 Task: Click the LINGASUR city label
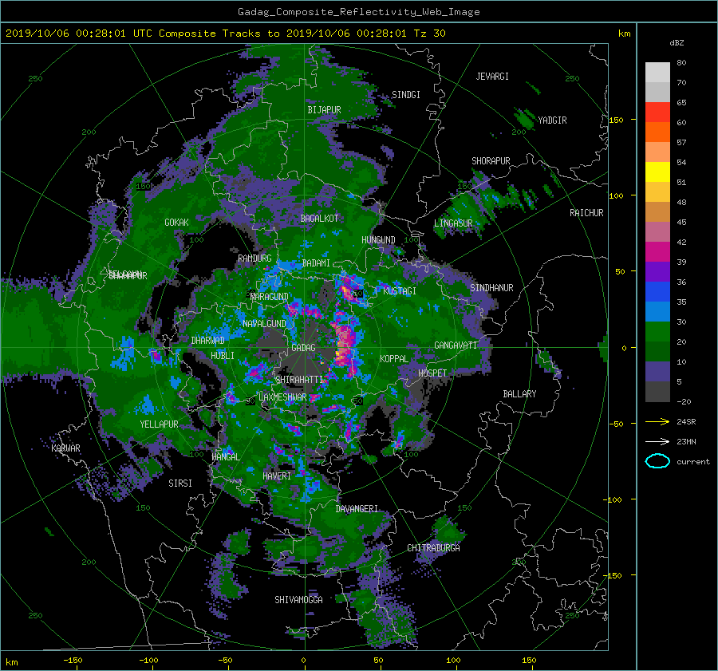click(x=453, y=223)
